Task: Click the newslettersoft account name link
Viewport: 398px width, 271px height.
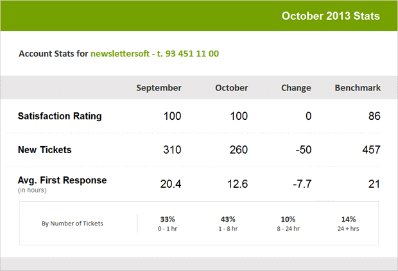Action: coord(155,54)
